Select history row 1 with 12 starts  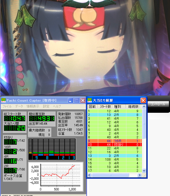(115, 111)
